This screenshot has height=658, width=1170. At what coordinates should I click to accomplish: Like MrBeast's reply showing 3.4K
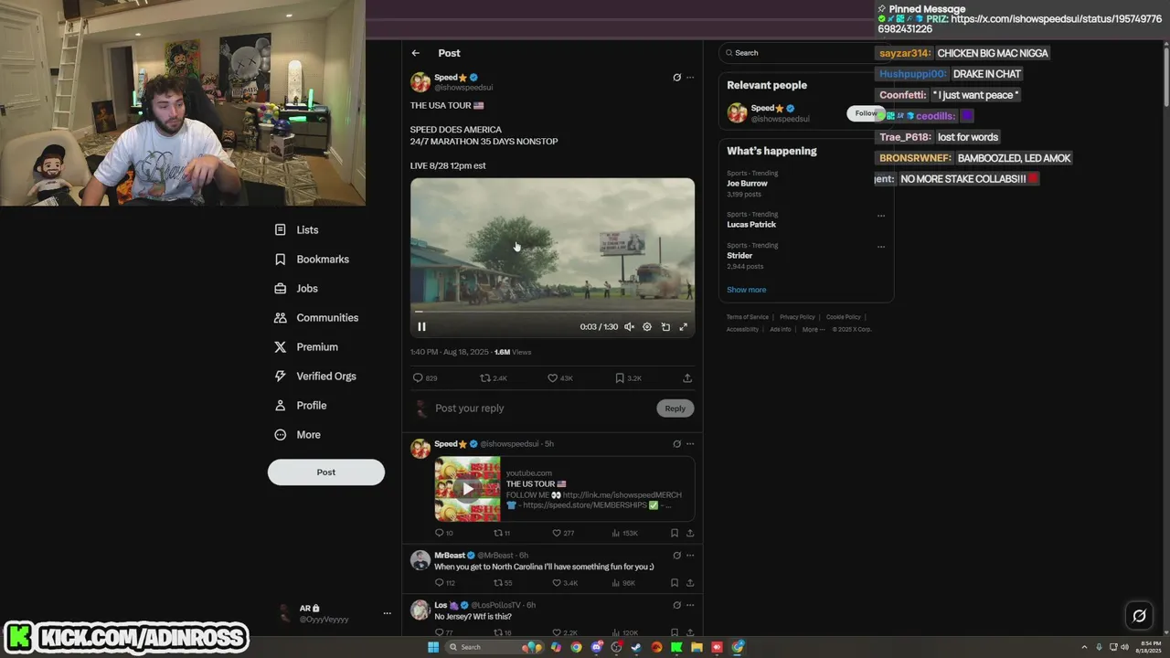point(565,583)
